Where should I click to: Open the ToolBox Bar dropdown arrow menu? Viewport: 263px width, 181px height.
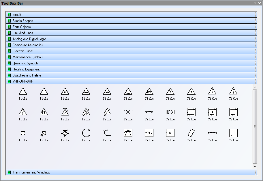tap(255, 3)
